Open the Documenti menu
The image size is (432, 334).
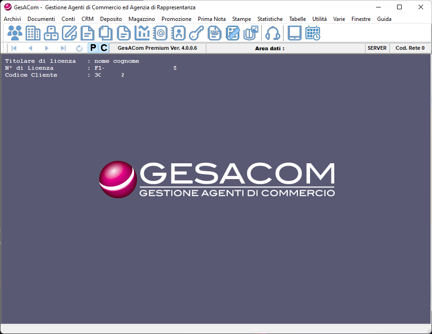41,19
